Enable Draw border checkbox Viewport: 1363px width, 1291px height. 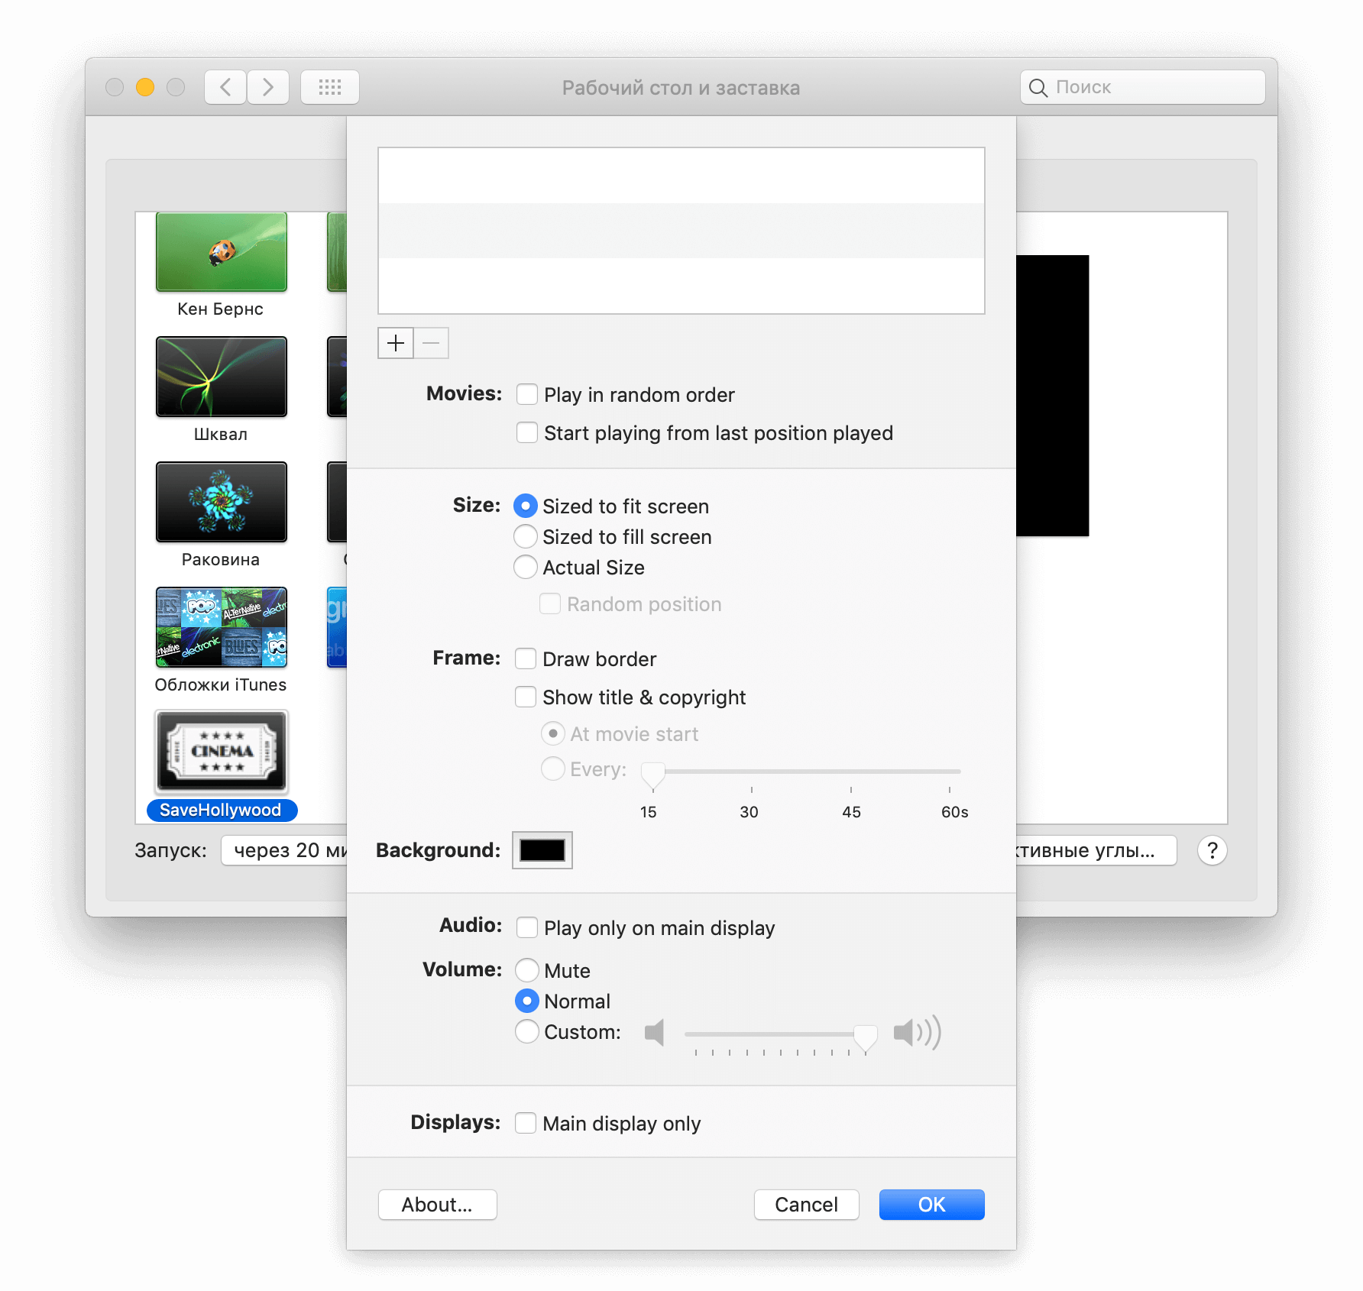click(x=526, y=658)
